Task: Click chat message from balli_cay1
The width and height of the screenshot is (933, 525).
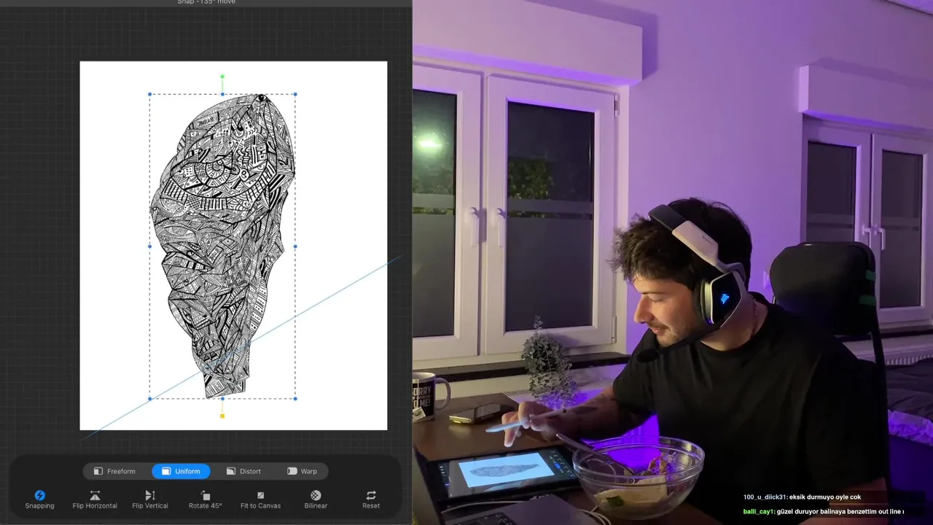Action: click(823, 512)
